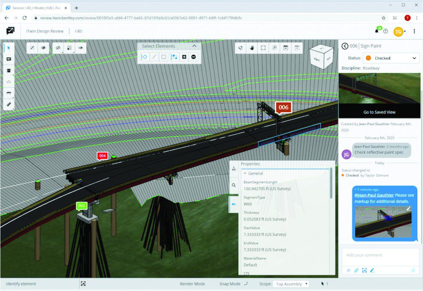Select the arrow pointer tool in left toolbar
This screenshot has height=291, width=423.
pyautogui.click(x=9, y=48)
